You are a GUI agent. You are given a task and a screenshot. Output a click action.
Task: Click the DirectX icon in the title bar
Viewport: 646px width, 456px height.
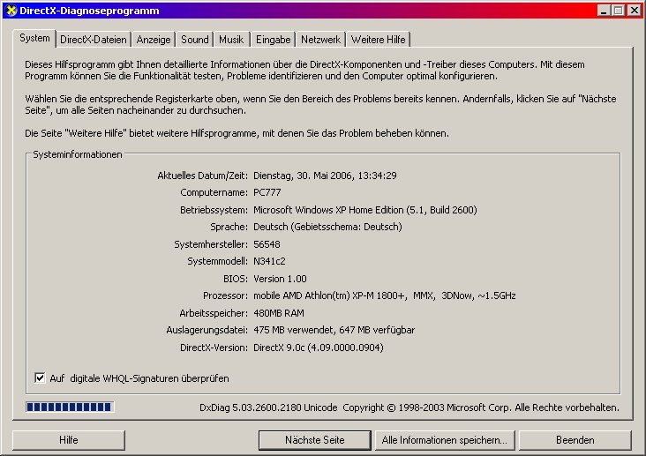click(11, 11)
